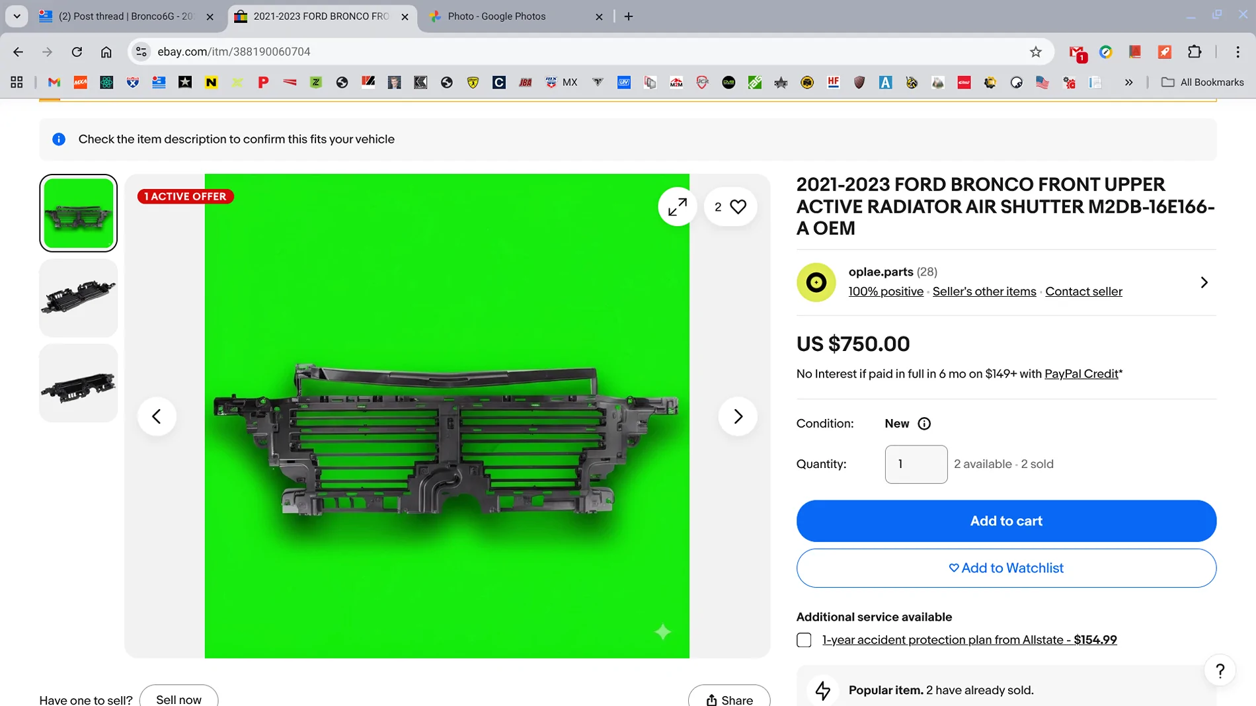
Task: Show the next product image
Action: [x=738, y=416]
